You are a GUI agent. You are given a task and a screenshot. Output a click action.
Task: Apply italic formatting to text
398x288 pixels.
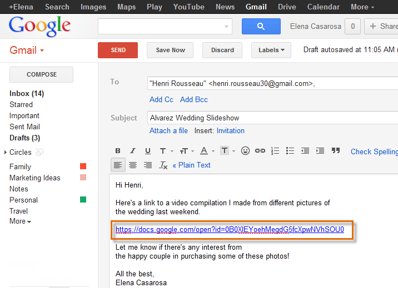[133, 151]
